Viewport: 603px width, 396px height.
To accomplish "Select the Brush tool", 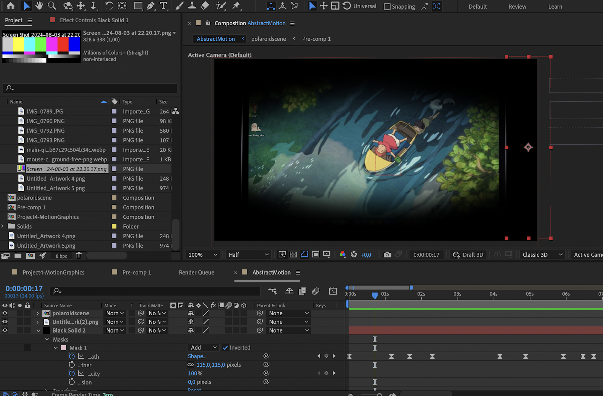I will click(x=179, y=6).
